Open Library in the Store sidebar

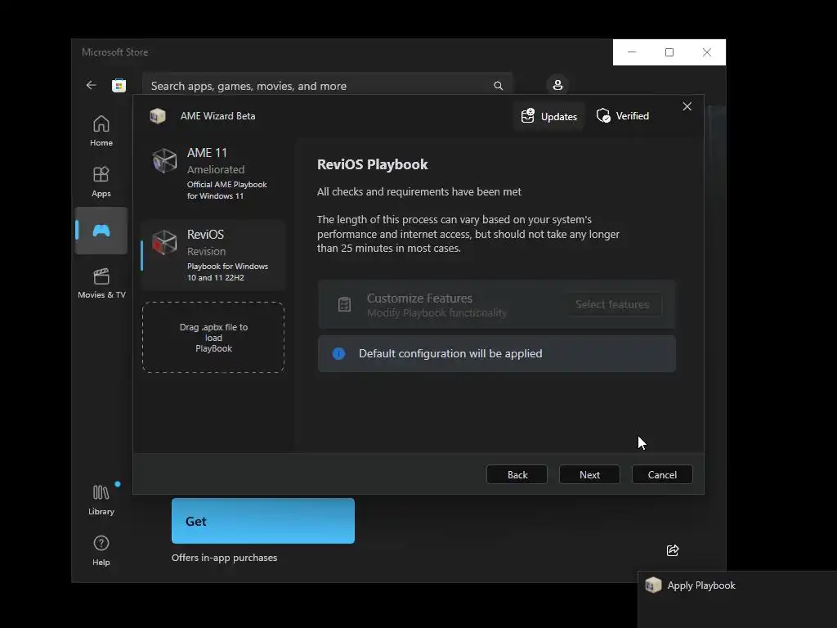coord(101,500)
